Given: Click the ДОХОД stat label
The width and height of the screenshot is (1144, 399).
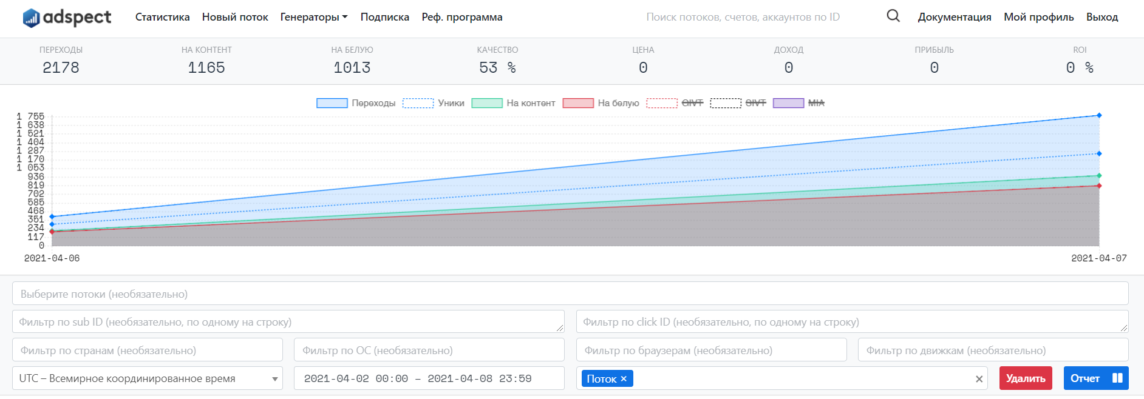Looking at the screenshot, I should [x=789, y=50].
